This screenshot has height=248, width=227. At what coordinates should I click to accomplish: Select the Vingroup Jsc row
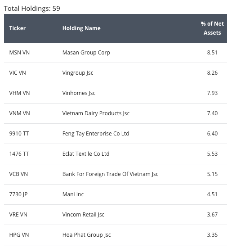coord(116,73)
